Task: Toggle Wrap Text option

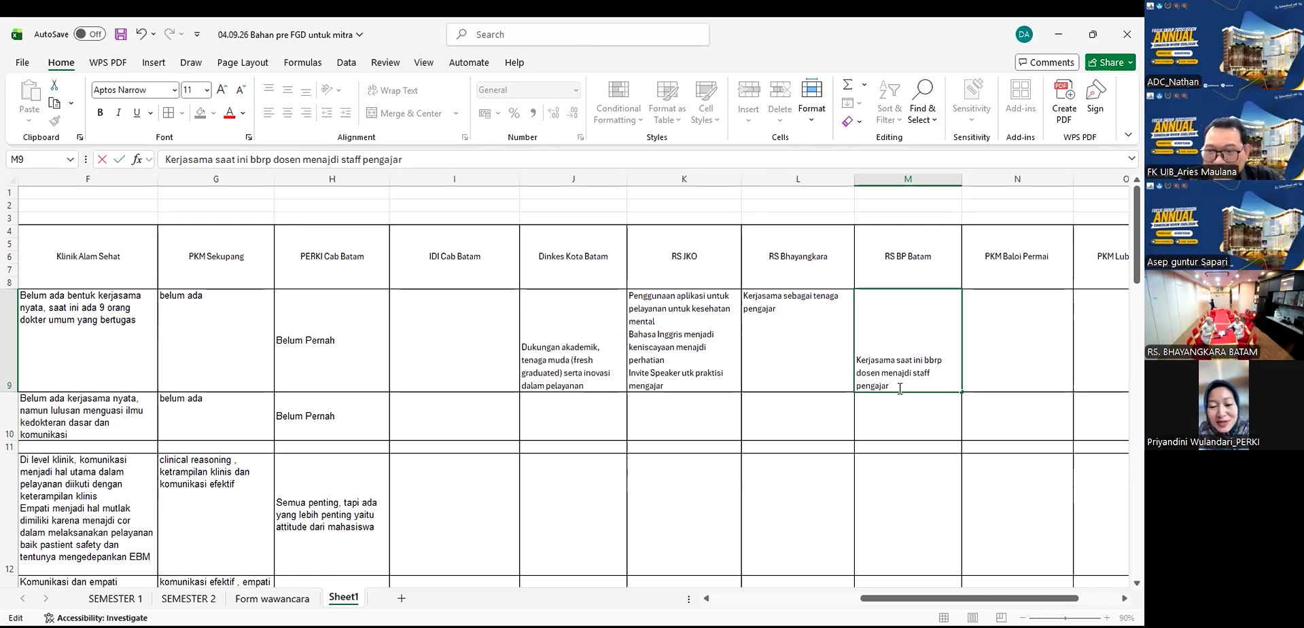Action: click(393, 90)
